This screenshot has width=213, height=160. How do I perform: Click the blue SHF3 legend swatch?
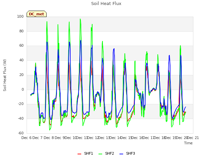coord(121,154)
